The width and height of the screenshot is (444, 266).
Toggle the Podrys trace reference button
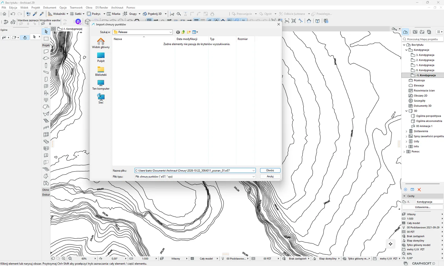click(x=94, y=14)
